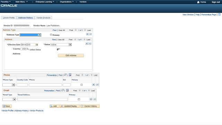The height and width of the screenshot is (125, 222).
Task: Delete the Phone row
Action: [x=97, y=85]
